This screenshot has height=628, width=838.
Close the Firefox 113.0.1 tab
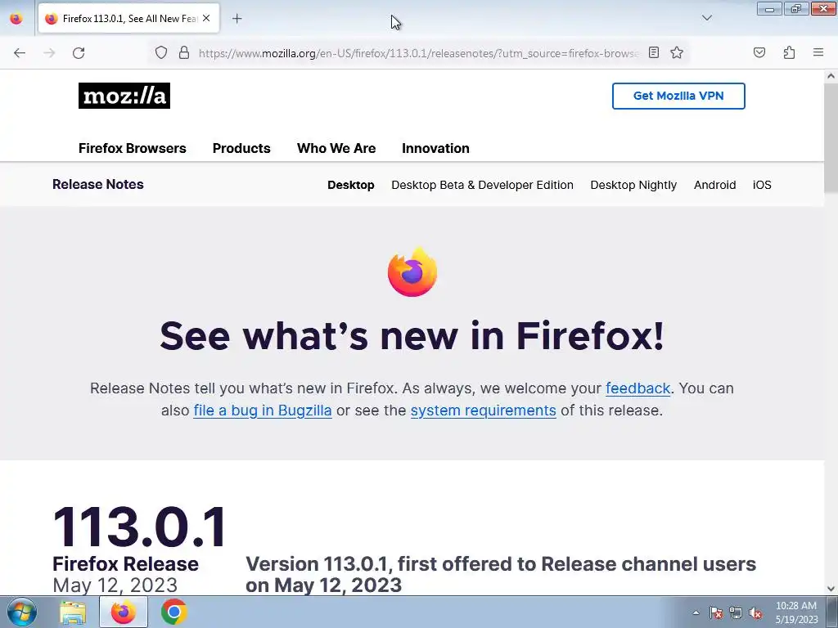click(206, 18)
